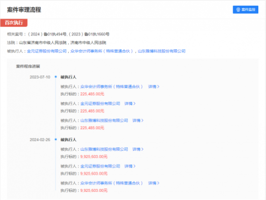
Task: Click 225,485.00元 amount under 山东雅博科技 2023 entry
Action: tap(92, 128)
